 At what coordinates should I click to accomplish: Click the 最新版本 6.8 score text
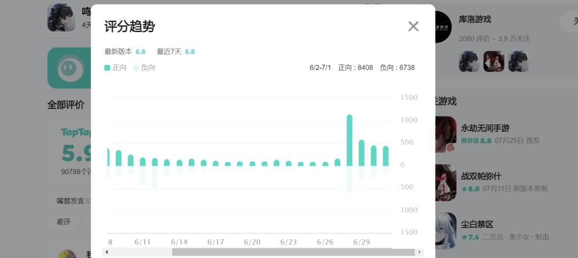coord(125,52)
